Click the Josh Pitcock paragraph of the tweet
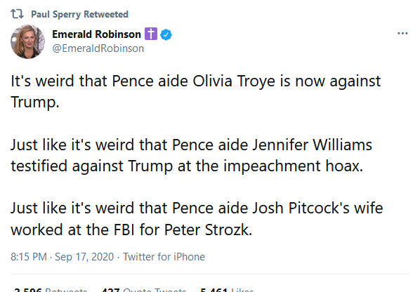Screen dimensions: 420x292 click(197, 219)
